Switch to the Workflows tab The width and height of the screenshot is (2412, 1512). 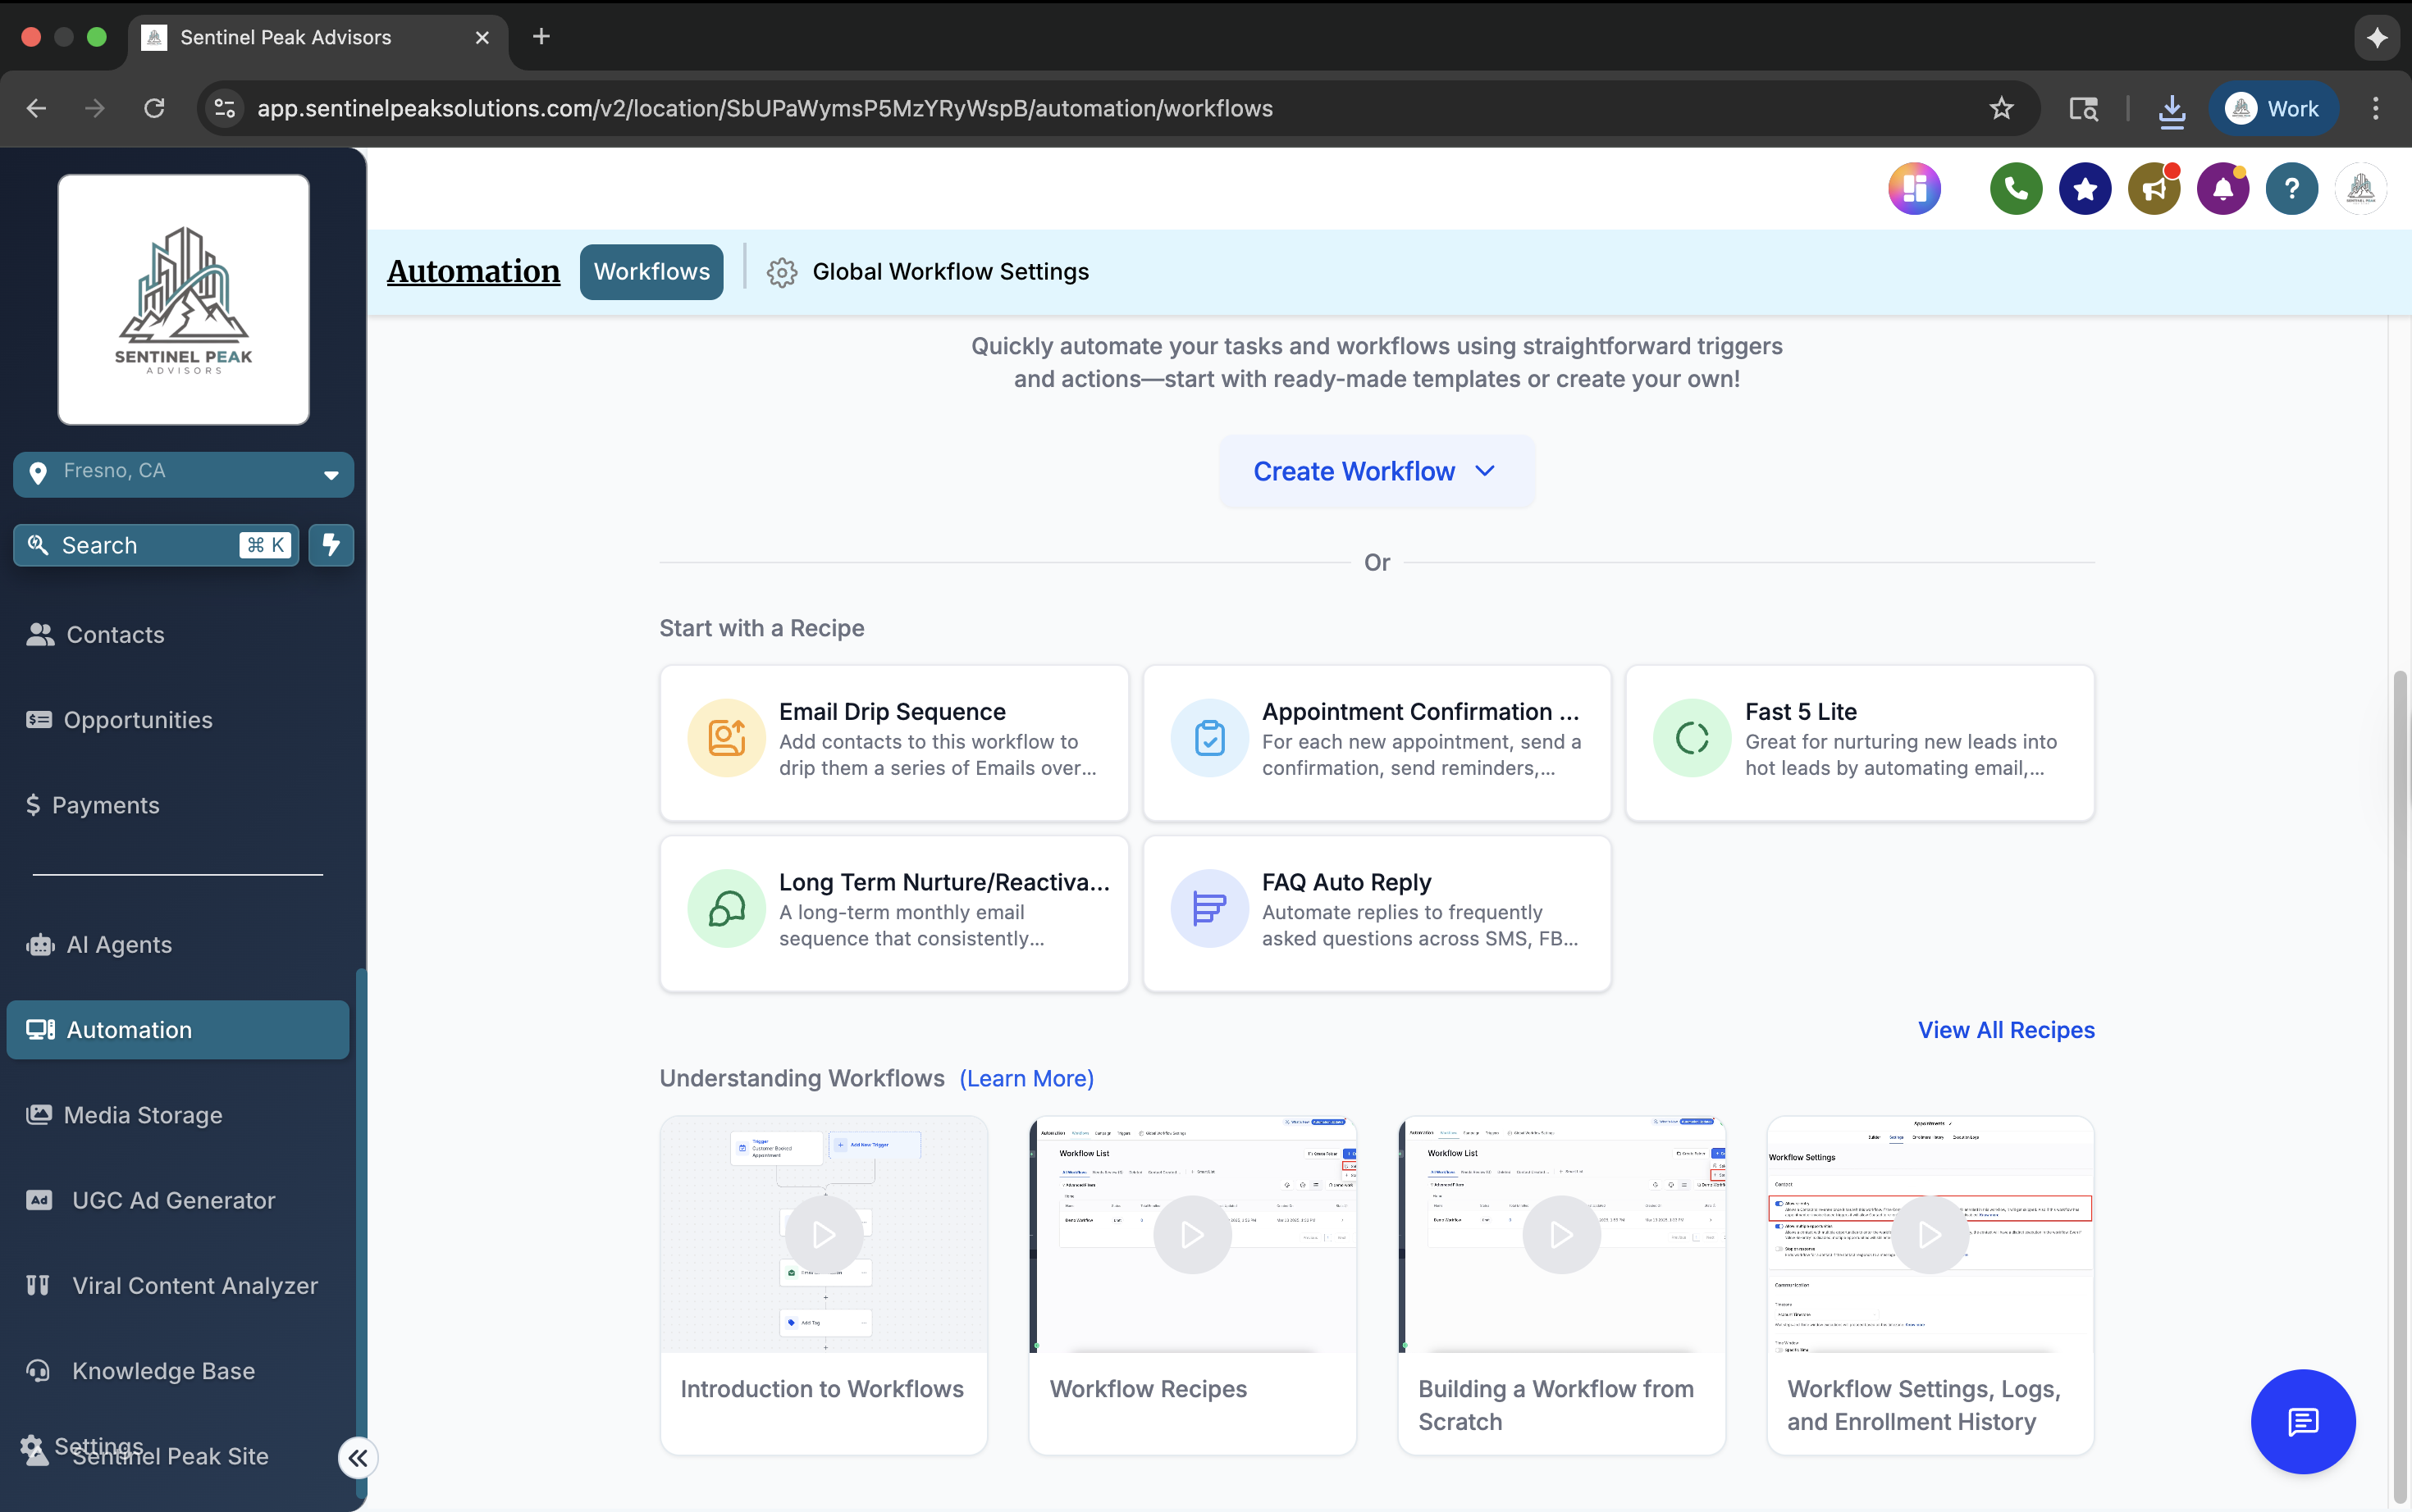[651, 271]
